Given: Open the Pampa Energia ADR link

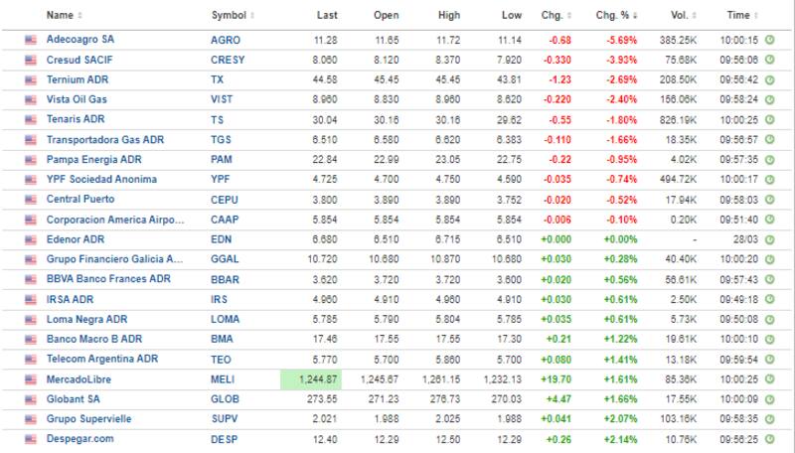Looking at the screenshot, I should click(96, 159).
